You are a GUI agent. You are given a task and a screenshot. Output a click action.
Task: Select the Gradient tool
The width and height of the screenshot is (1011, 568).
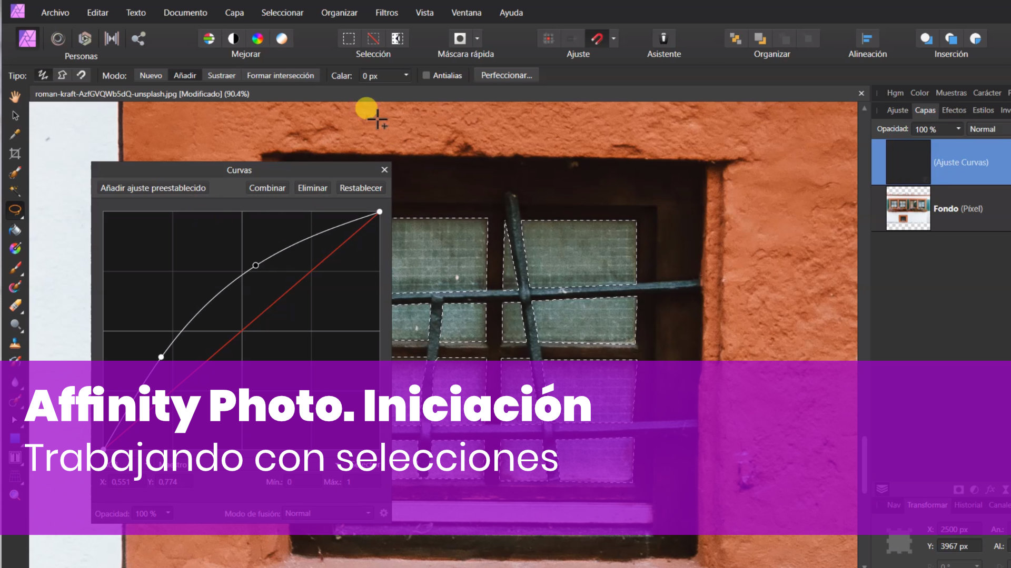(15, 248)
